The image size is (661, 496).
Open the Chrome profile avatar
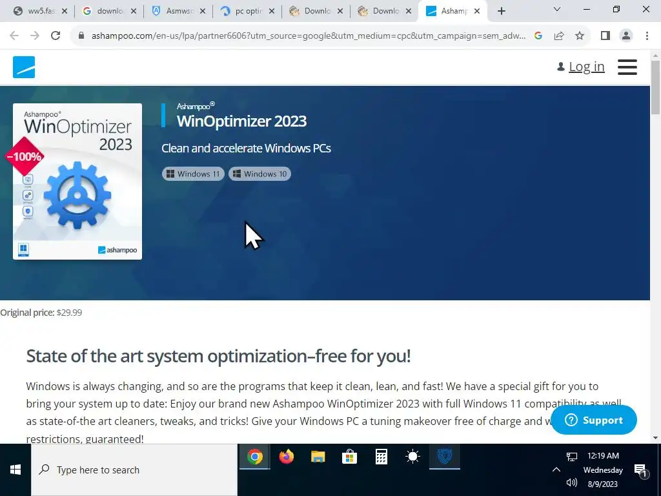point(626,36)
